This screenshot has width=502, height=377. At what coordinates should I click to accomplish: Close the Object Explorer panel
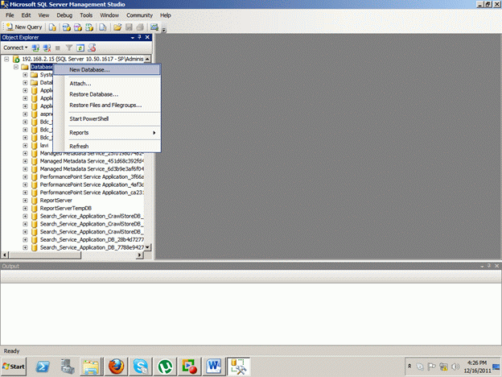[x=147, y=38]
